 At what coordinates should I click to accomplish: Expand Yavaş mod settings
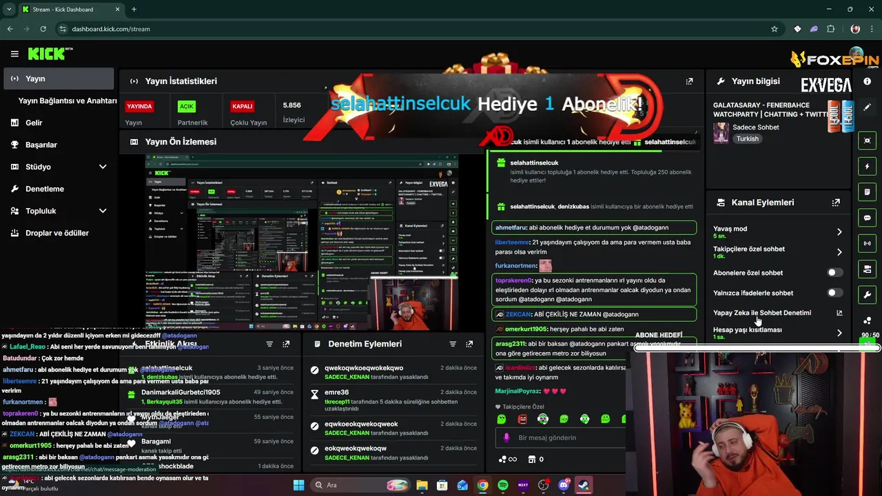click(839, 232)
